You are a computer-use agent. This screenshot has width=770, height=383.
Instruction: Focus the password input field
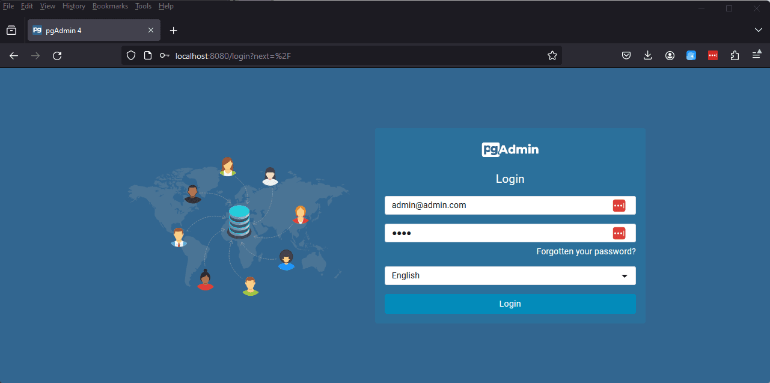(510, 233)
